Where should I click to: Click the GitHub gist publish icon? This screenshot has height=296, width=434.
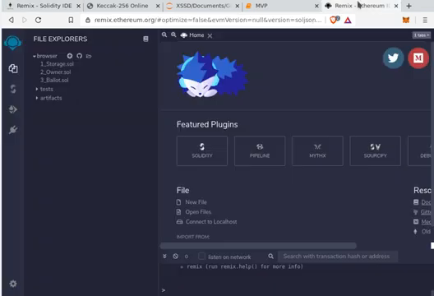tap(80, 56)
